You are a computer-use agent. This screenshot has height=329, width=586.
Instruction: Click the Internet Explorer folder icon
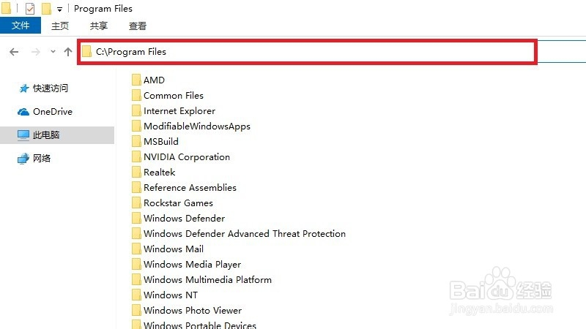[136, 110]
